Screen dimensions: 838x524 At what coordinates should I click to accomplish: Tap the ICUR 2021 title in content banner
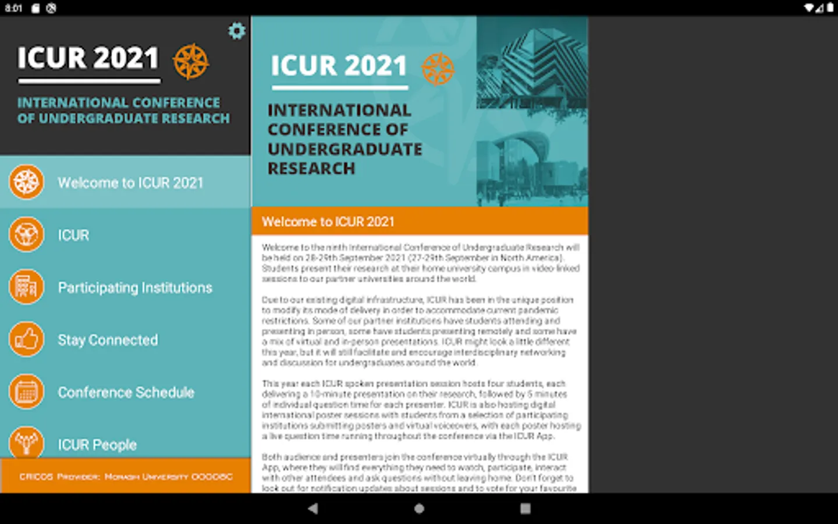pyautogui.click(x=339, y=66)
